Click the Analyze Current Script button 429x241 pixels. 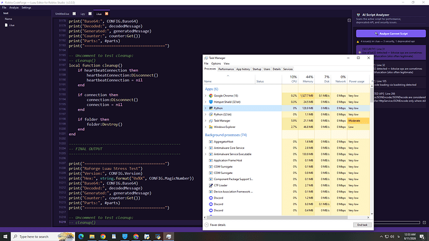click(390, 34)
